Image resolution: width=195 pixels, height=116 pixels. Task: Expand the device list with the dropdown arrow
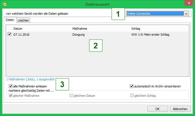click(186, 14)
